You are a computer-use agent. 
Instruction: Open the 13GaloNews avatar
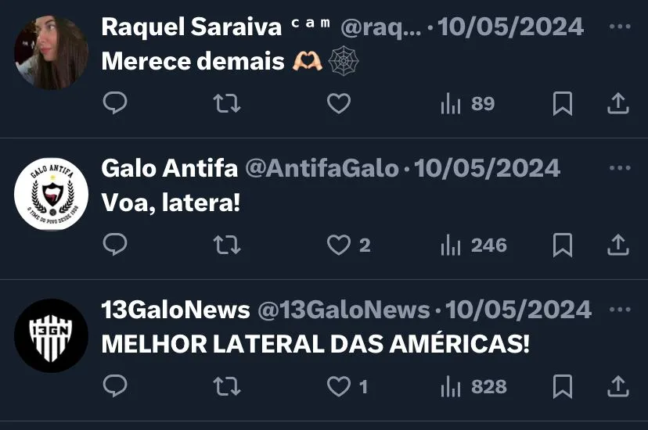pyautogui.click(x=51, y=335)
